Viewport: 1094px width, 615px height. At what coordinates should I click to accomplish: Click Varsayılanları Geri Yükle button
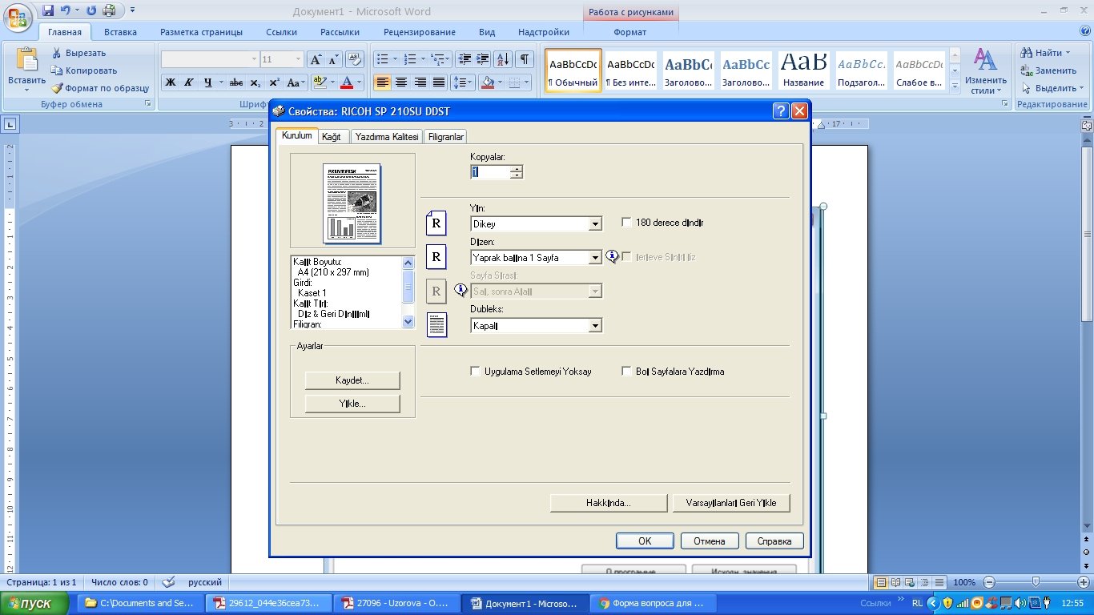click(x=731, y=503)
